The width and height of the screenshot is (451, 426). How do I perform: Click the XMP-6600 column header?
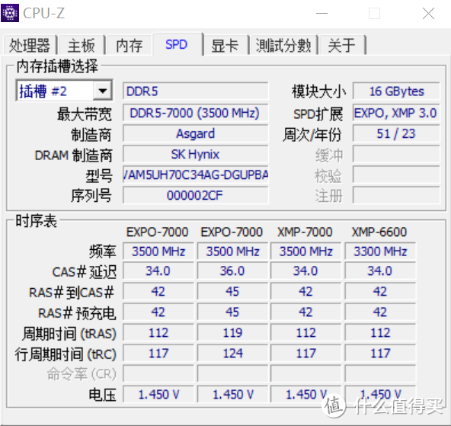tap(379, 232)
